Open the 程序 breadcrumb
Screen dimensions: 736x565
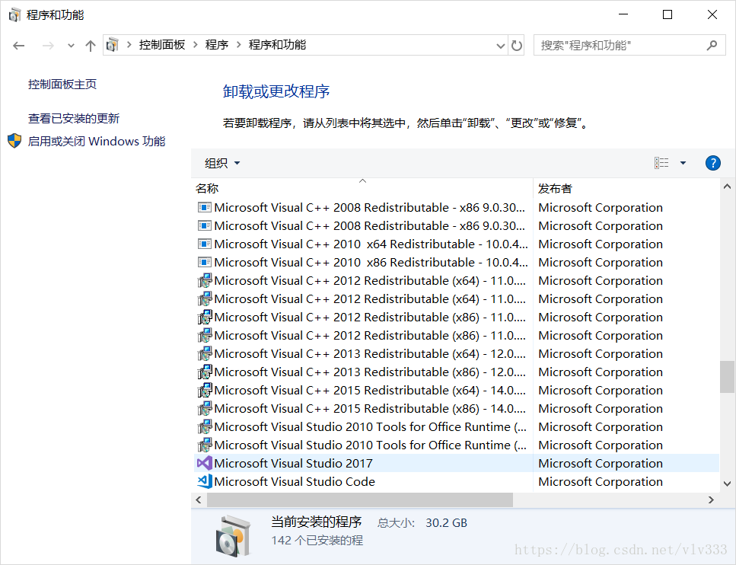pos(217,45)
